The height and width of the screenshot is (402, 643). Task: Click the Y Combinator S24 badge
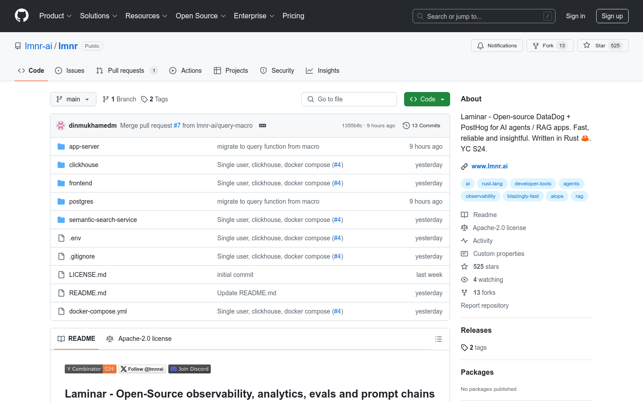coord(91,369)
